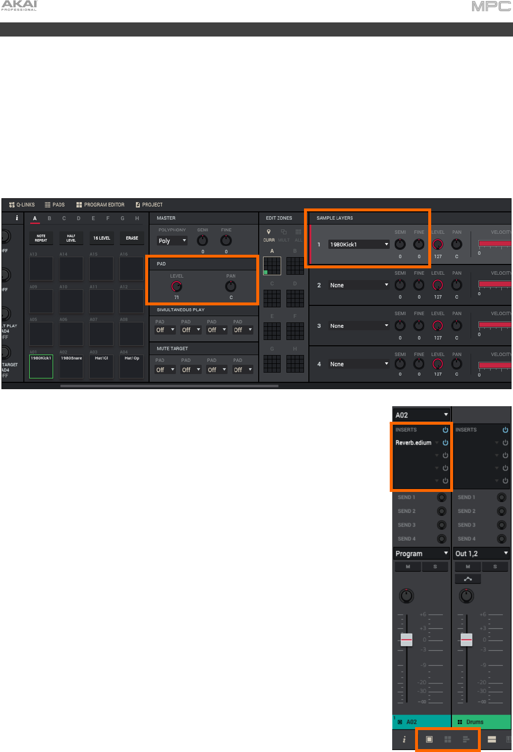Toggle A02 Inserts power button
This screenshot has height=752, width=513.
click(445, 430)
